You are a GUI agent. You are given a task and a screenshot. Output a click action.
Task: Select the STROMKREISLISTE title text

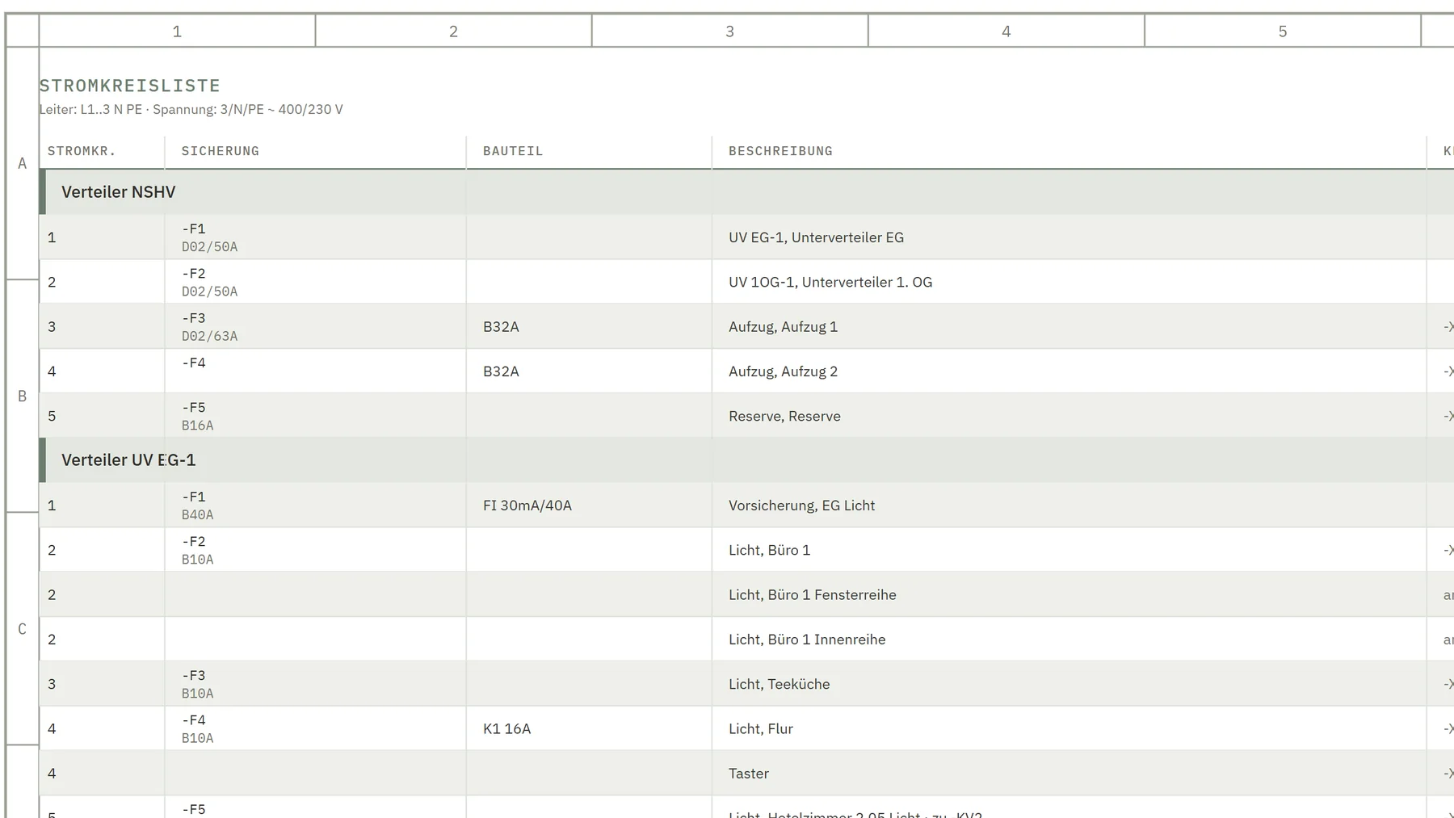coord(130,86)
